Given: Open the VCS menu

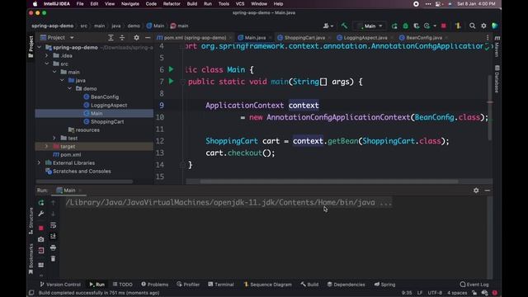Looking at the screenshot, I should [240, 4].
